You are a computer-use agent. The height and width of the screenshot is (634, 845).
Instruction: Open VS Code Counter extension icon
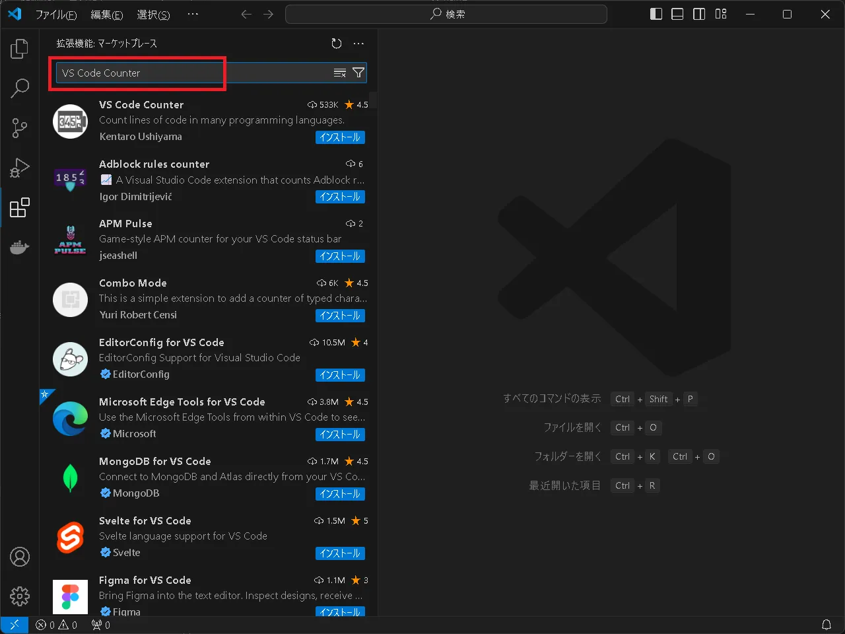pos(70,122)
